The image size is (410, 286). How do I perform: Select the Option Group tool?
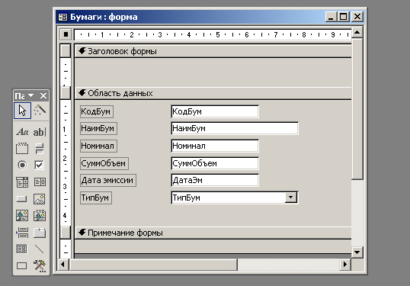[22, 149]
